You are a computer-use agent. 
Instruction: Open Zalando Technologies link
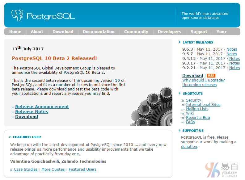pyautogui.click(x=84, y=161)
